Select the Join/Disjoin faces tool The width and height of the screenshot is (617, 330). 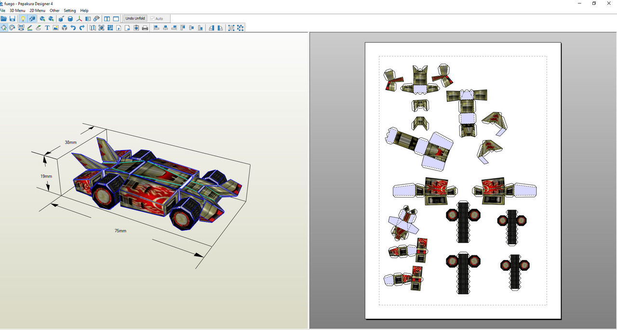point(21,28)
